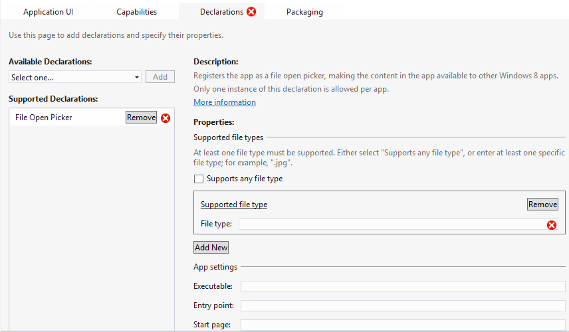The width and height of the screenshot is (569, 332).
Task: Remove the File Open Picker declaration
Action: [x=141, y=118]
